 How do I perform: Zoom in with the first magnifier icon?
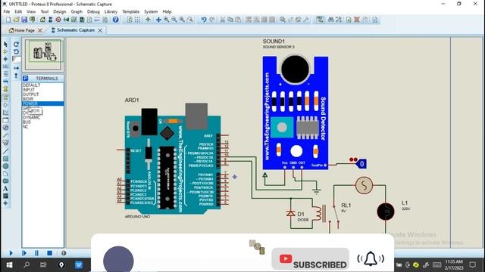pos(167,20)
